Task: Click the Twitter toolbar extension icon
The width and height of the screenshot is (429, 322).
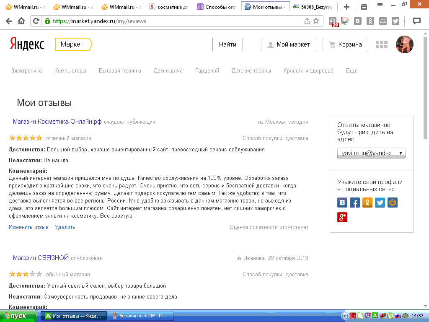Action: [x=395, y=21]
